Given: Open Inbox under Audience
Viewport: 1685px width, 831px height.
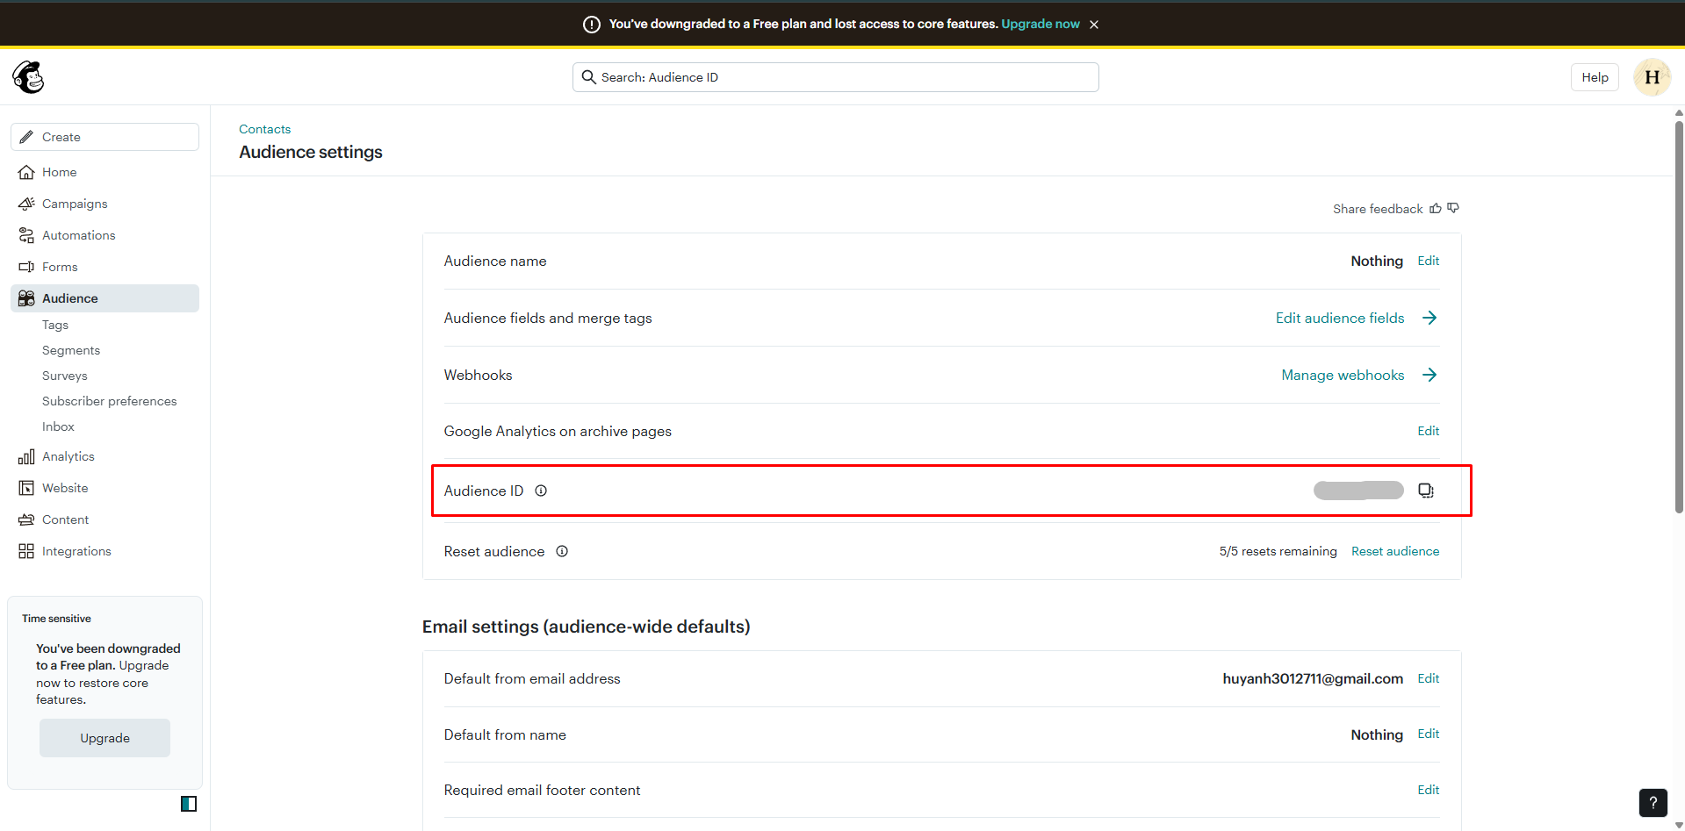Looking at the screenshot, I should coord(58,426).
